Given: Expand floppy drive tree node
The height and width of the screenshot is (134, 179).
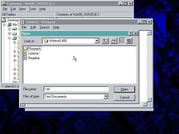Looking at the screenshot, I should pos(10,29).
